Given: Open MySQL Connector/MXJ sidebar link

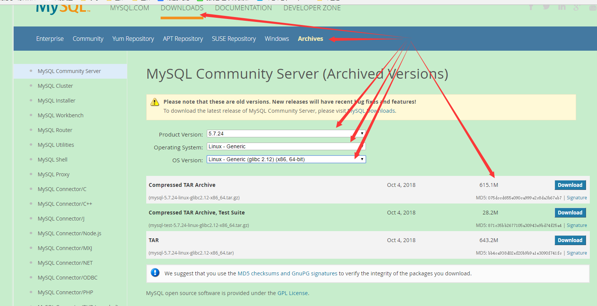Looking at the screenshot, I should [65, 248].
